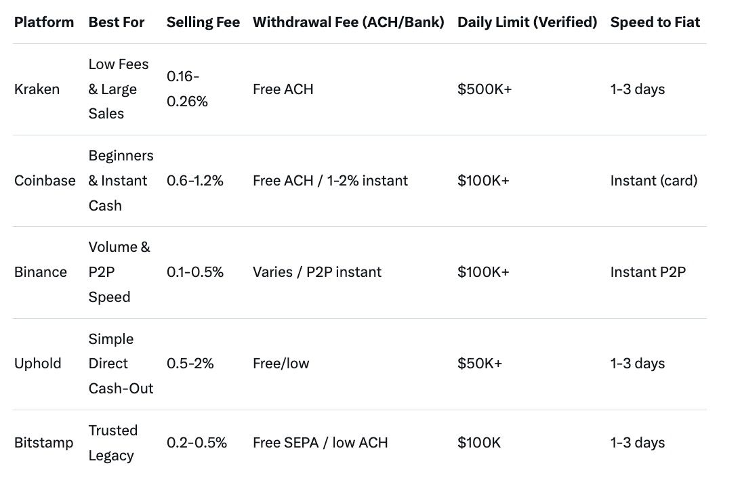Click the Best For column header
Screen dimensions: 740x478
tap(117, 22)
